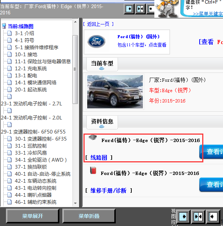Open 33-1 冷却风扇 diagram
223x226 pixels.
click(31, 153)
